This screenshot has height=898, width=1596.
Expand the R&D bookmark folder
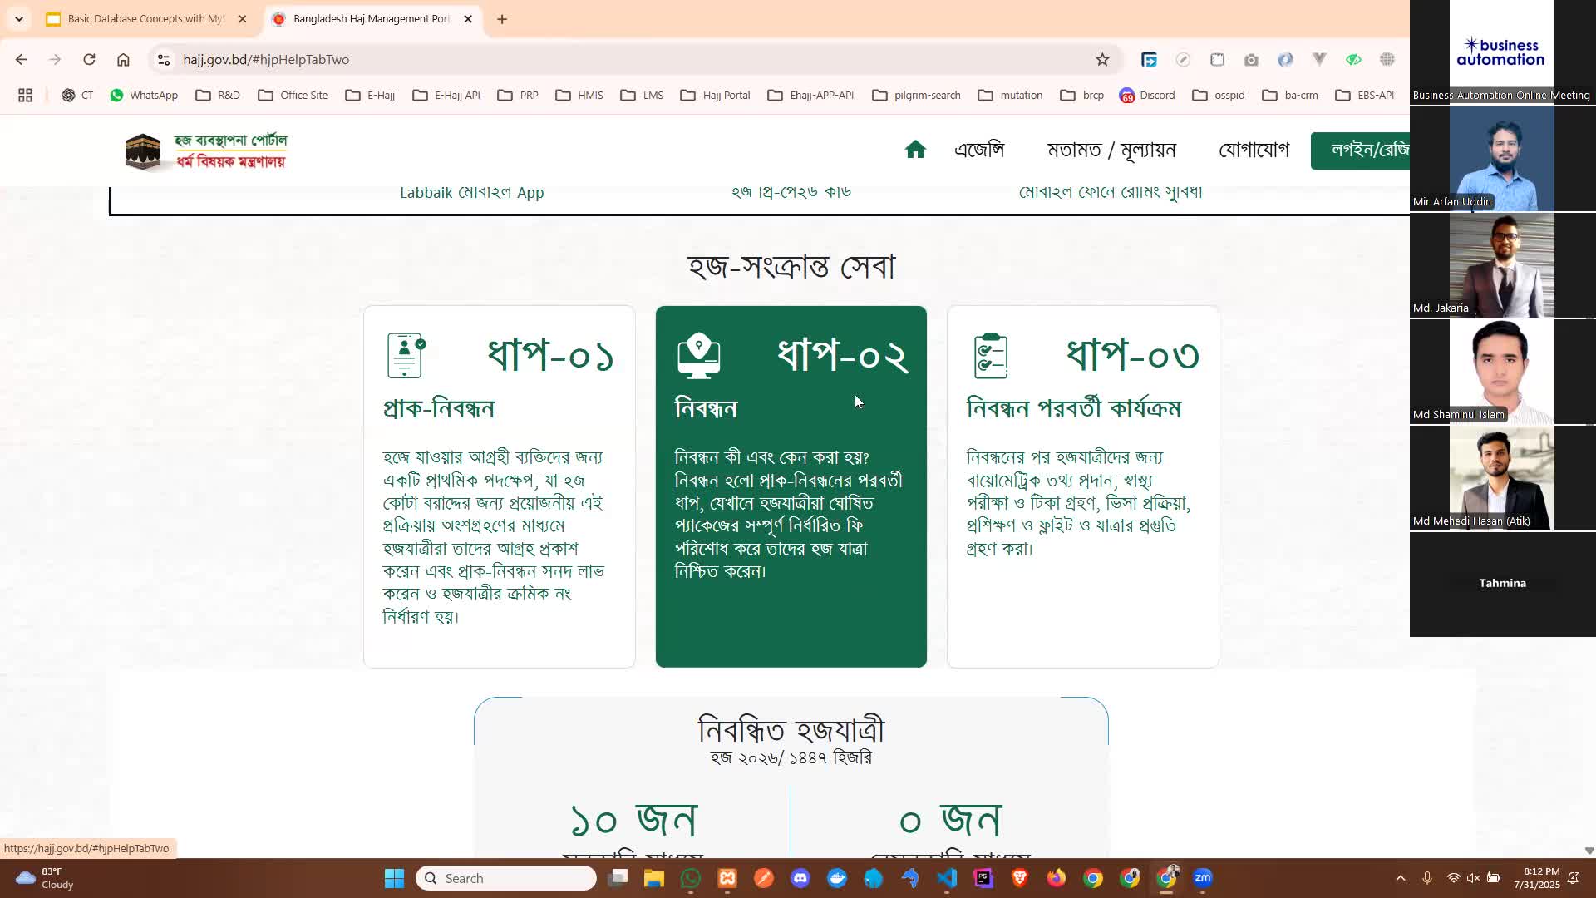[x=218, y=96]
